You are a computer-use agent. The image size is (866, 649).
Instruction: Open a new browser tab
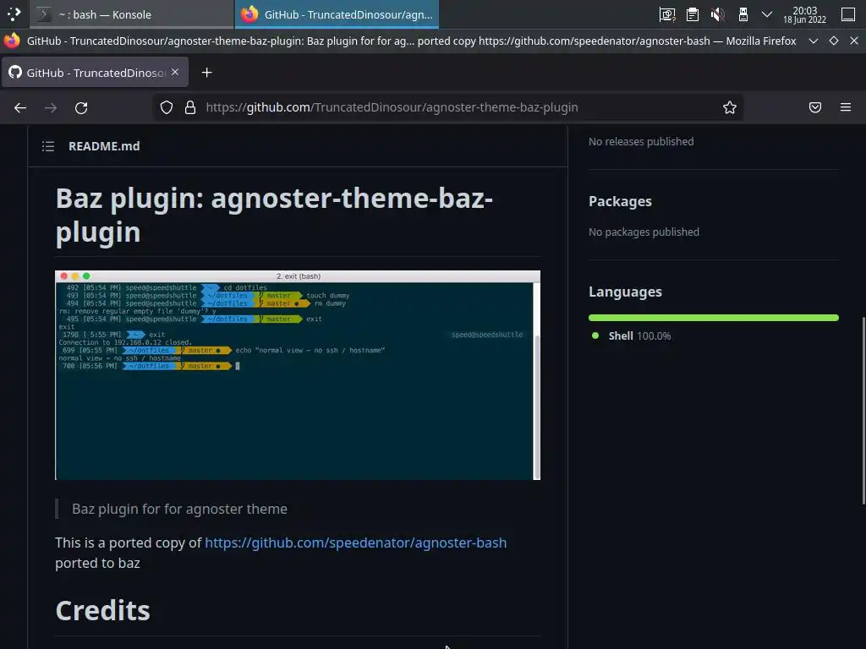coord(206,73)
